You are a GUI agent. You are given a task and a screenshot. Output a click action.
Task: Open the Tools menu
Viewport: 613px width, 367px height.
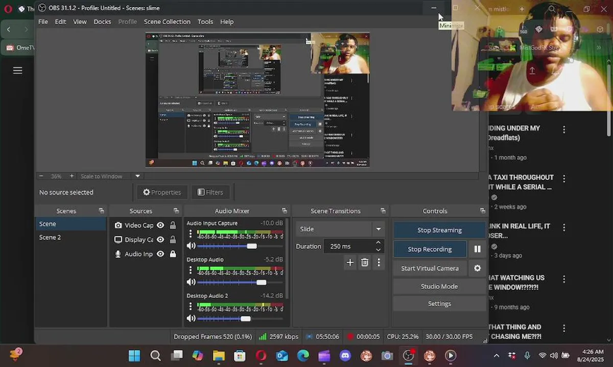click(x=205, y=21)
